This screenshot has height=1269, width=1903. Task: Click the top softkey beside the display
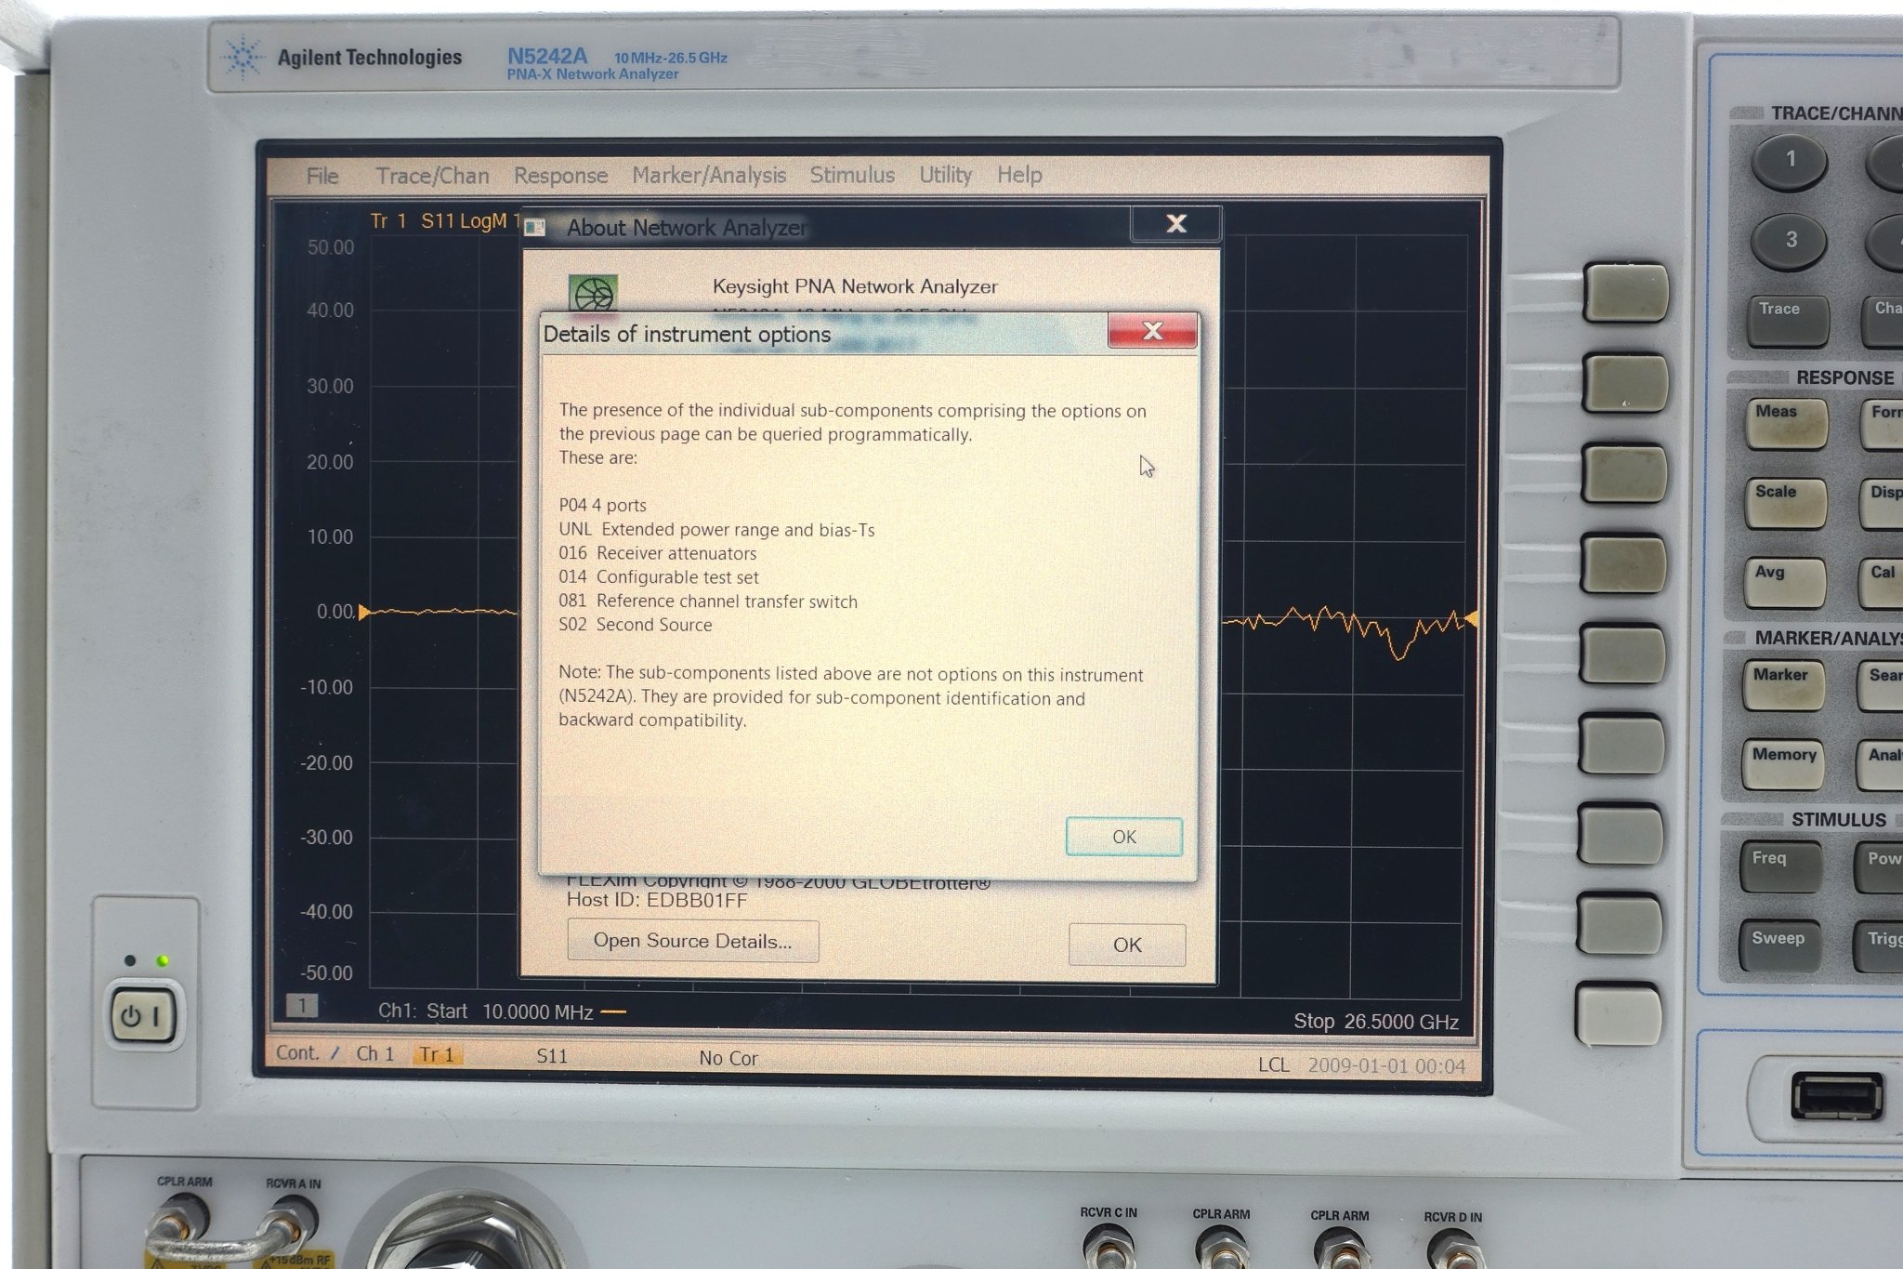point(1626,293)
